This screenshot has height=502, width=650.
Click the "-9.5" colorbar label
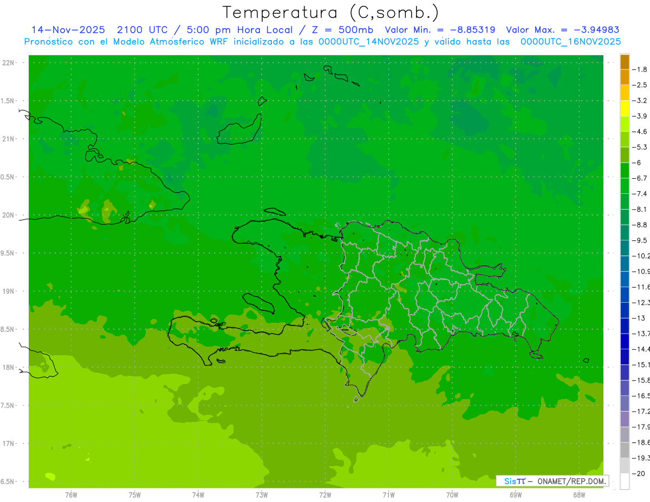pyautogui.click(x=640, y=240)
